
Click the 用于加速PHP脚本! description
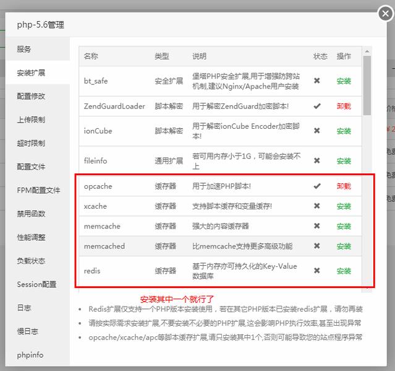coord(221,186)
